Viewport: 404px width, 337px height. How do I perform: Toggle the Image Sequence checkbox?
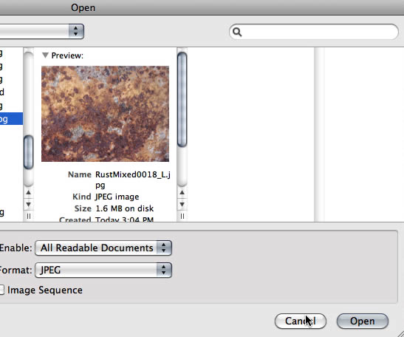point(1,290)
